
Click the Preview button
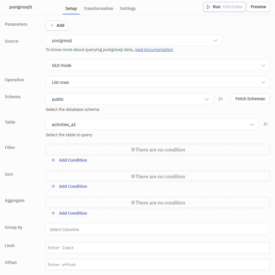(258, 7)
